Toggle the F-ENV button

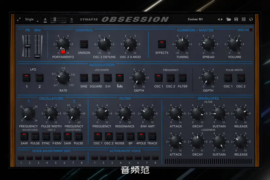(57, 136)
